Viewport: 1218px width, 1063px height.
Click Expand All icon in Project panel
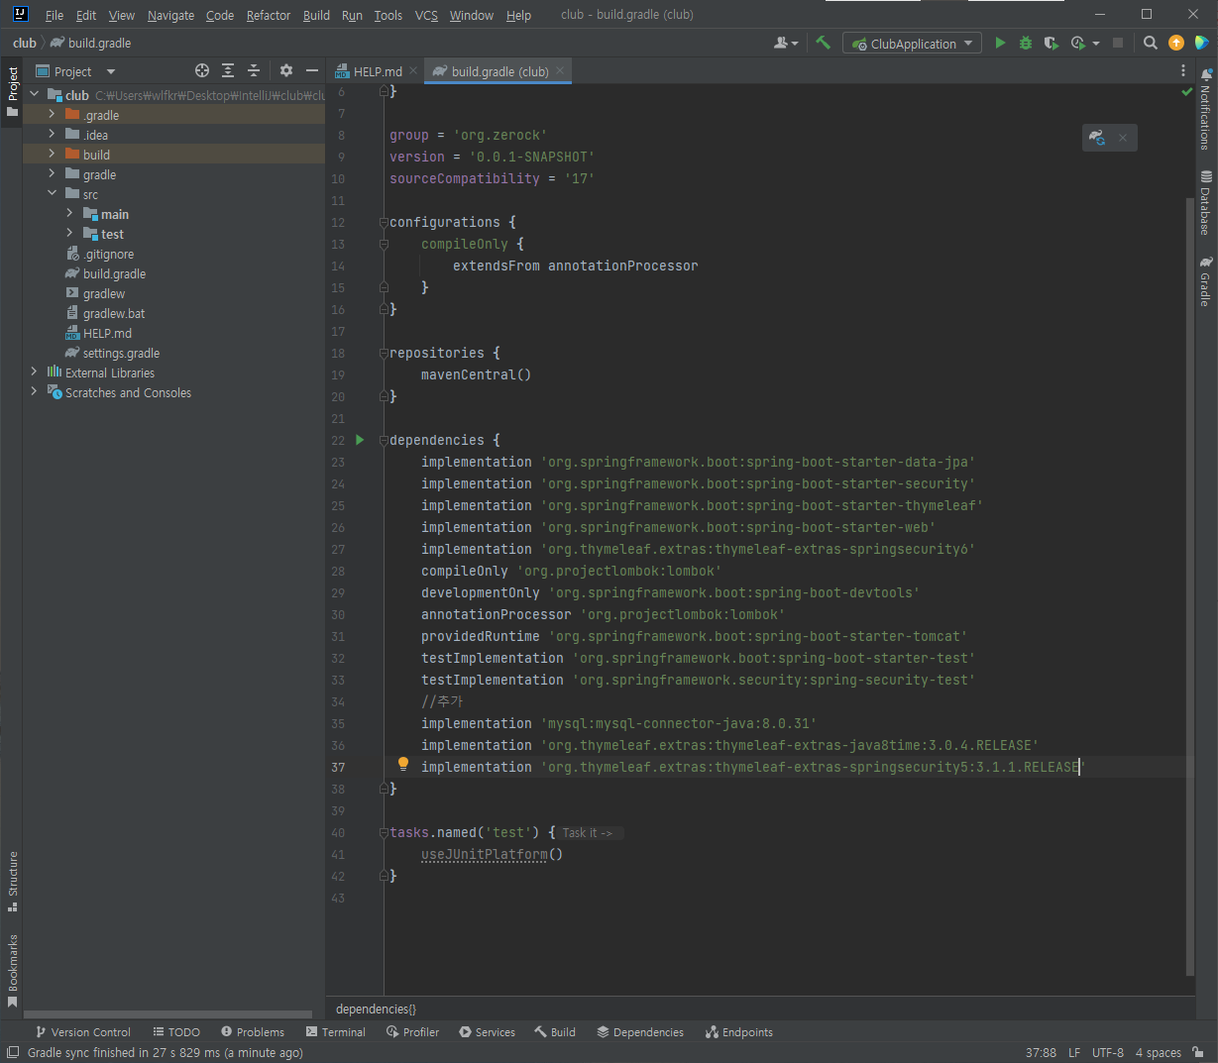coord(228,70)
